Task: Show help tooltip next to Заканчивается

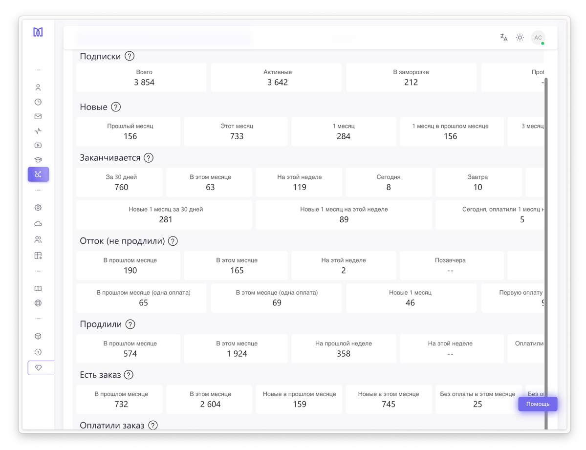Action: [x=149, y=158]
